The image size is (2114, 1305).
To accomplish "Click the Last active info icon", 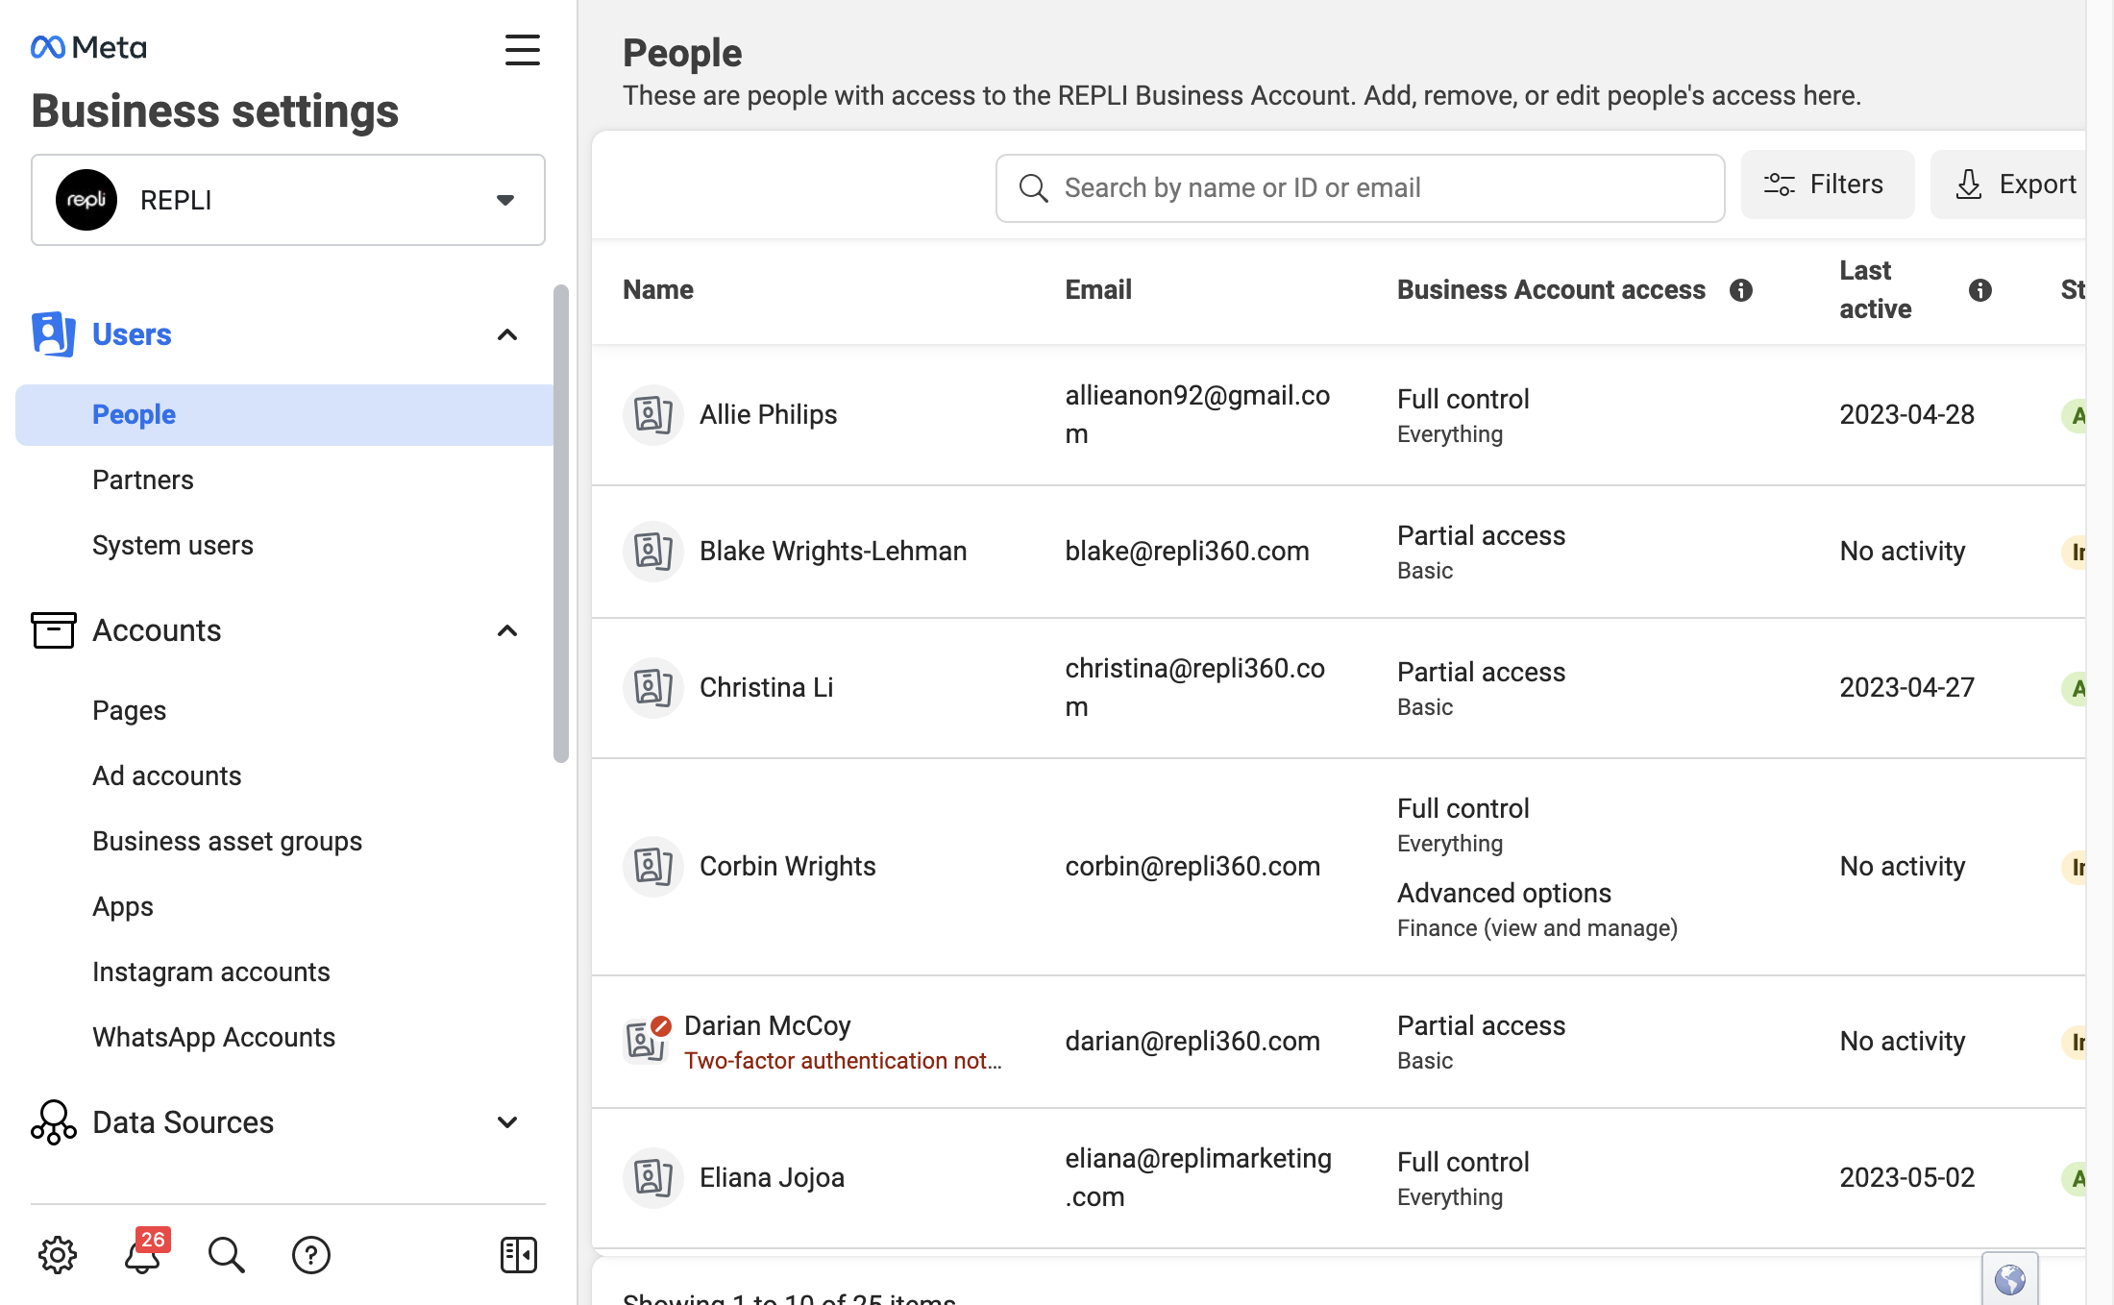I will [x=1980, y=290].
